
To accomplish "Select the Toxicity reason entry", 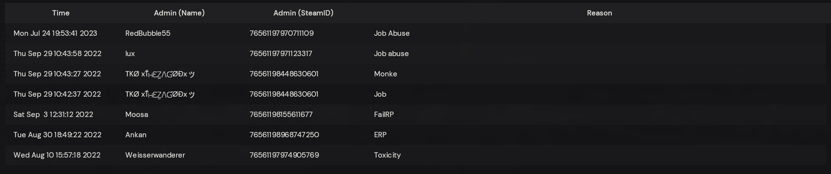I will [x=387, y=155].
